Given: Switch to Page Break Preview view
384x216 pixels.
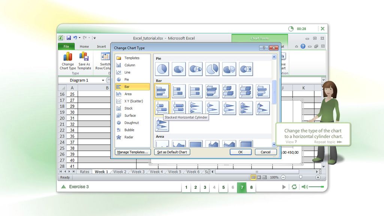Looking at the screenshot, I should (x=265, y=177).
